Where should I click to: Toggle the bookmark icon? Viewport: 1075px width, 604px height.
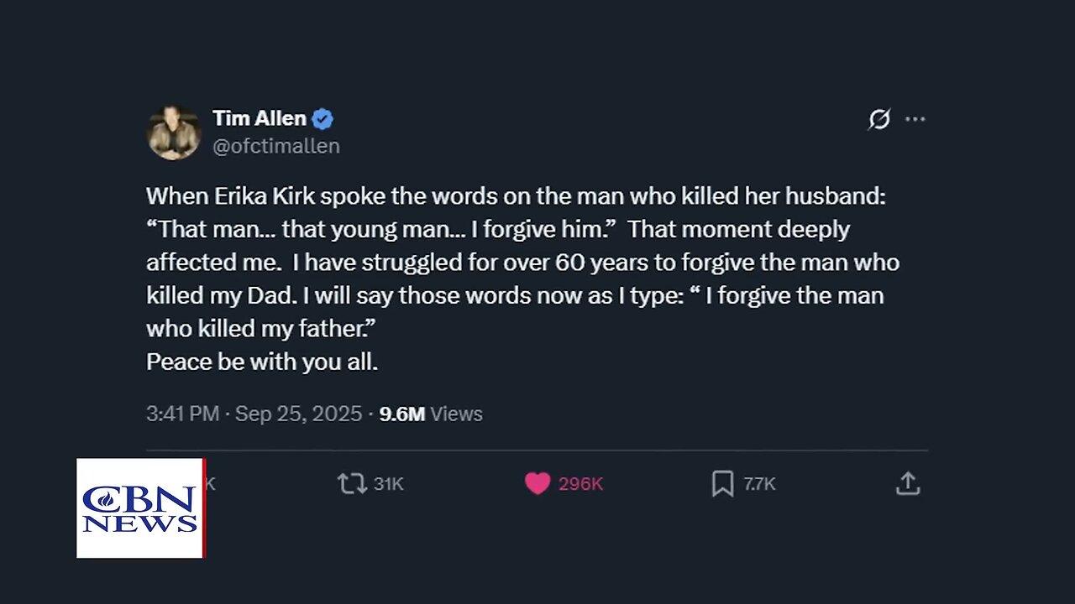722,483
